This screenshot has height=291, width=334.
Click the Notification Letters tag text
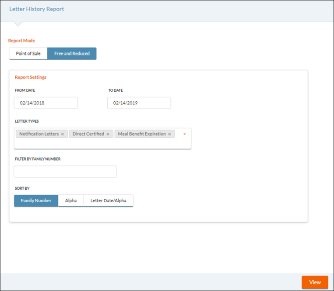(x=39, y=134)
